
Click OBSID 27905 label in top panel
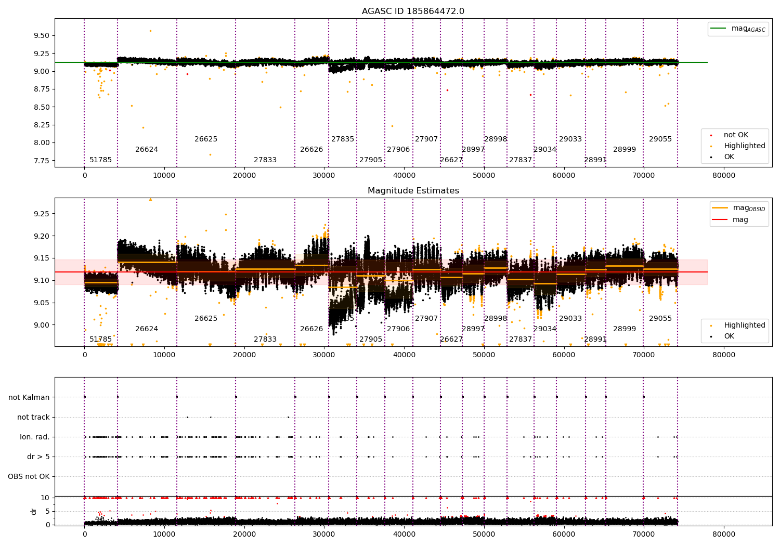371,160
